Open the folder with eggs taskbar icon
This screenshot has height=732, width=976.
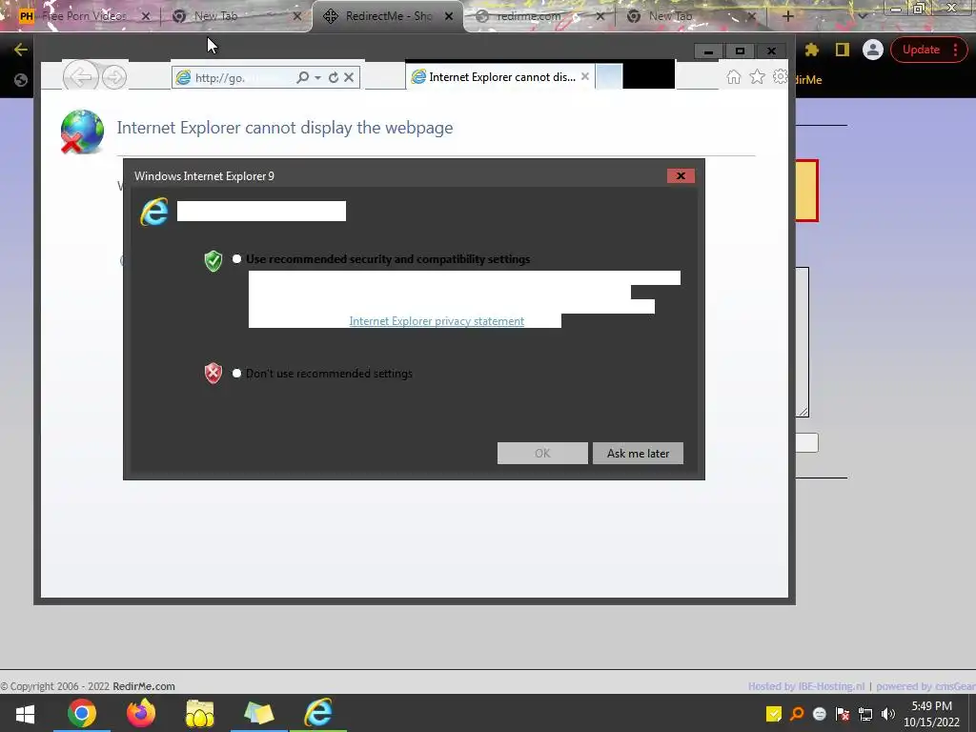199,714
